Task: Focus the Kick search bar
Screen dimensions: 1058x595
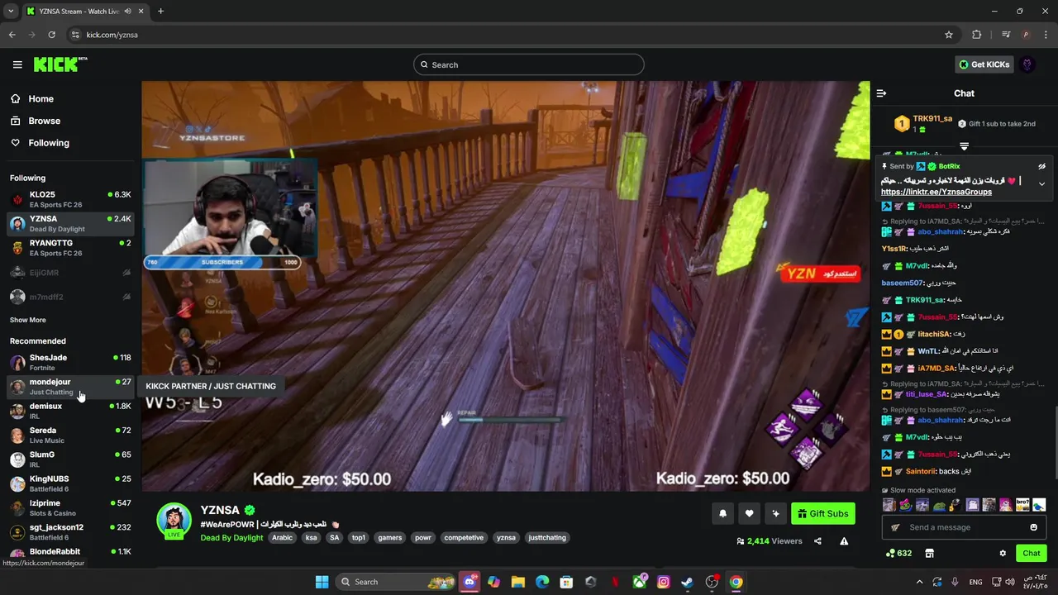Action: coord(529,64)
